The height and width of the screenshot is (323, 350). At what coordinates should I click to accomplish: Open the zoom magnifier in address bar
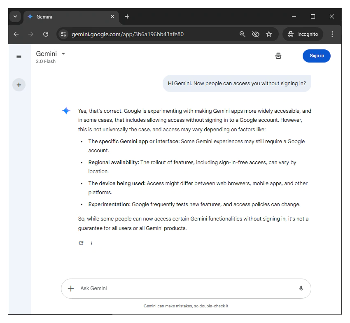242,34
